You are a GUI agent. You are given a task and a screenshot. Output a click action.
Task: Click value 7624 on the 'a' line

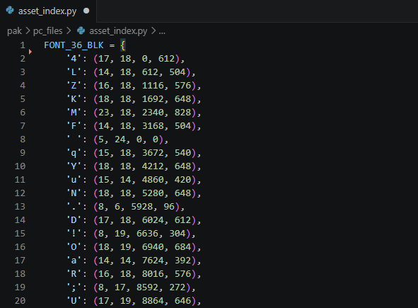tap(153, 261)
